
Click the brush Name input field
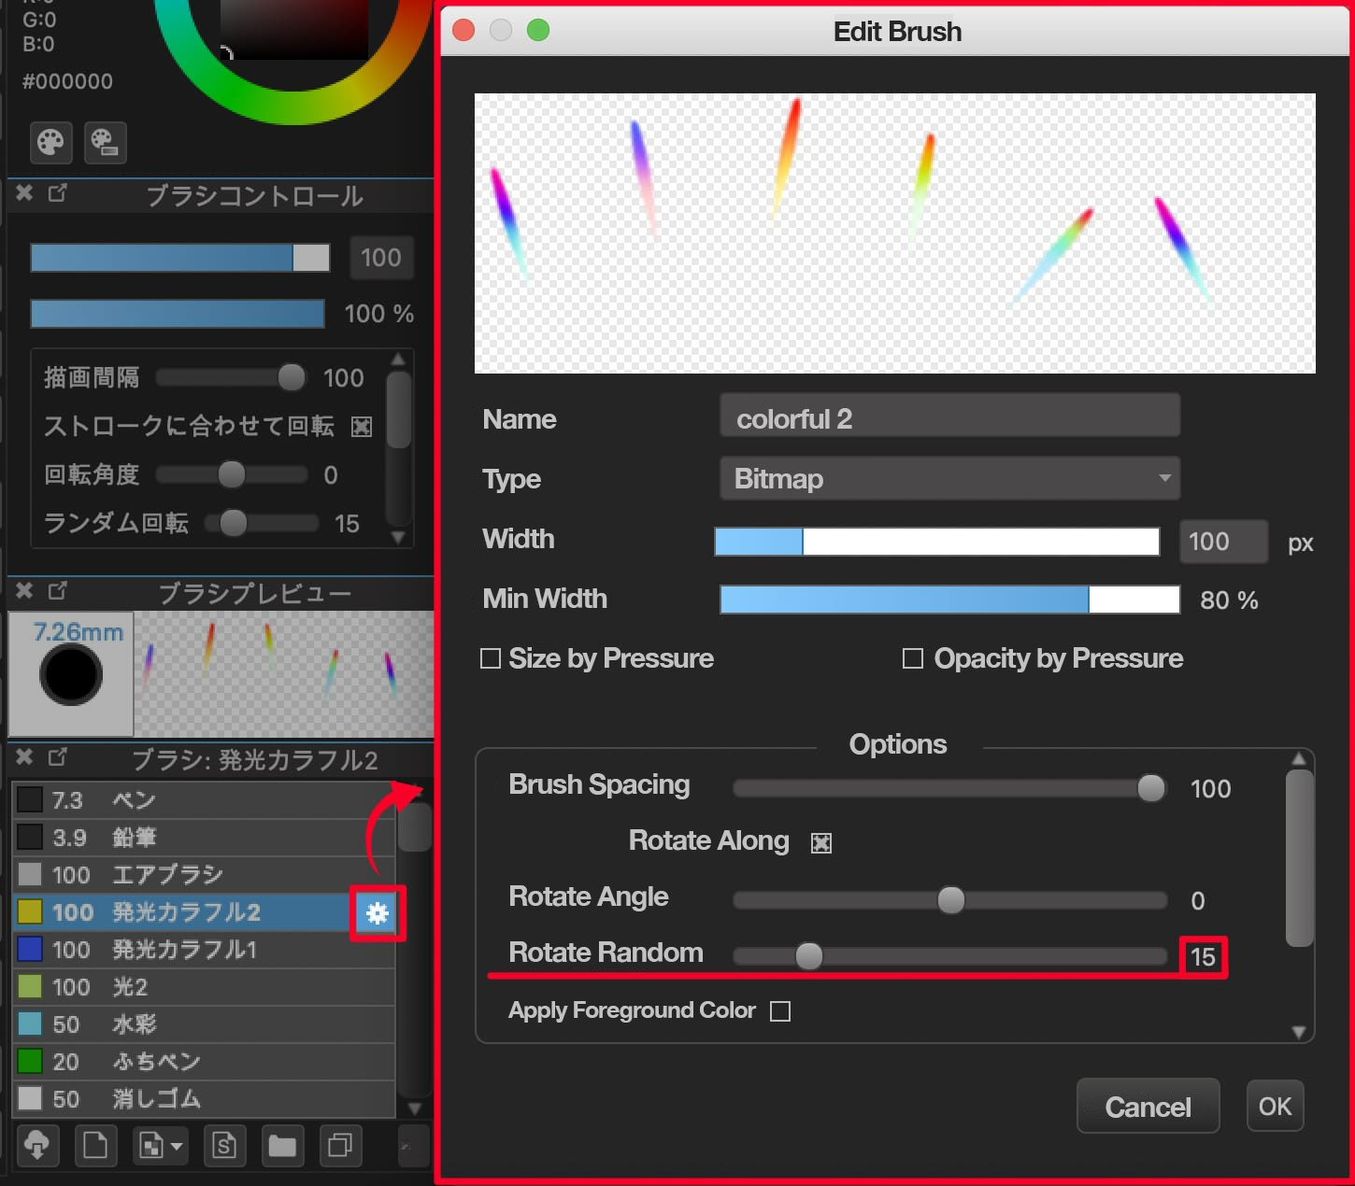949,417
